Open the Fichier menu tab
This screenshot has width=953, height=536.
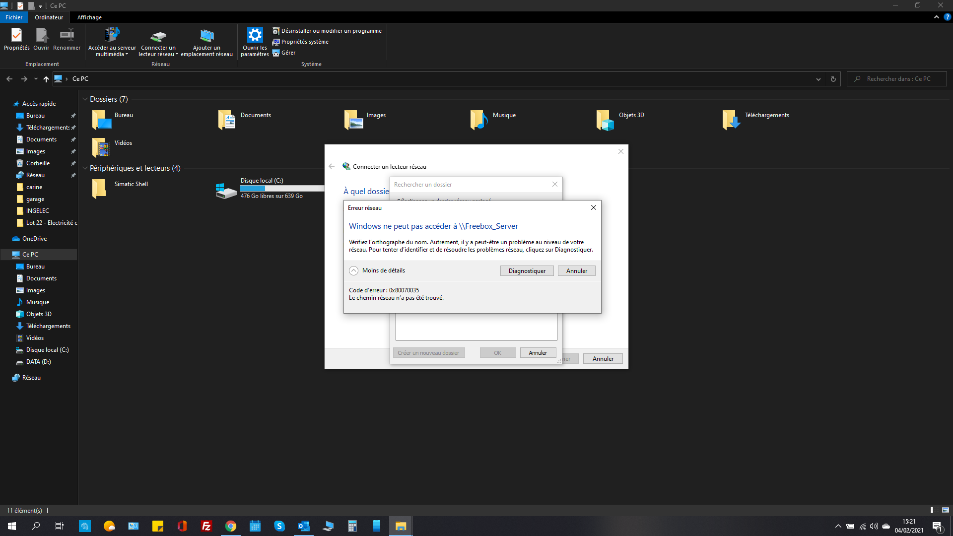tap(14, 17)
